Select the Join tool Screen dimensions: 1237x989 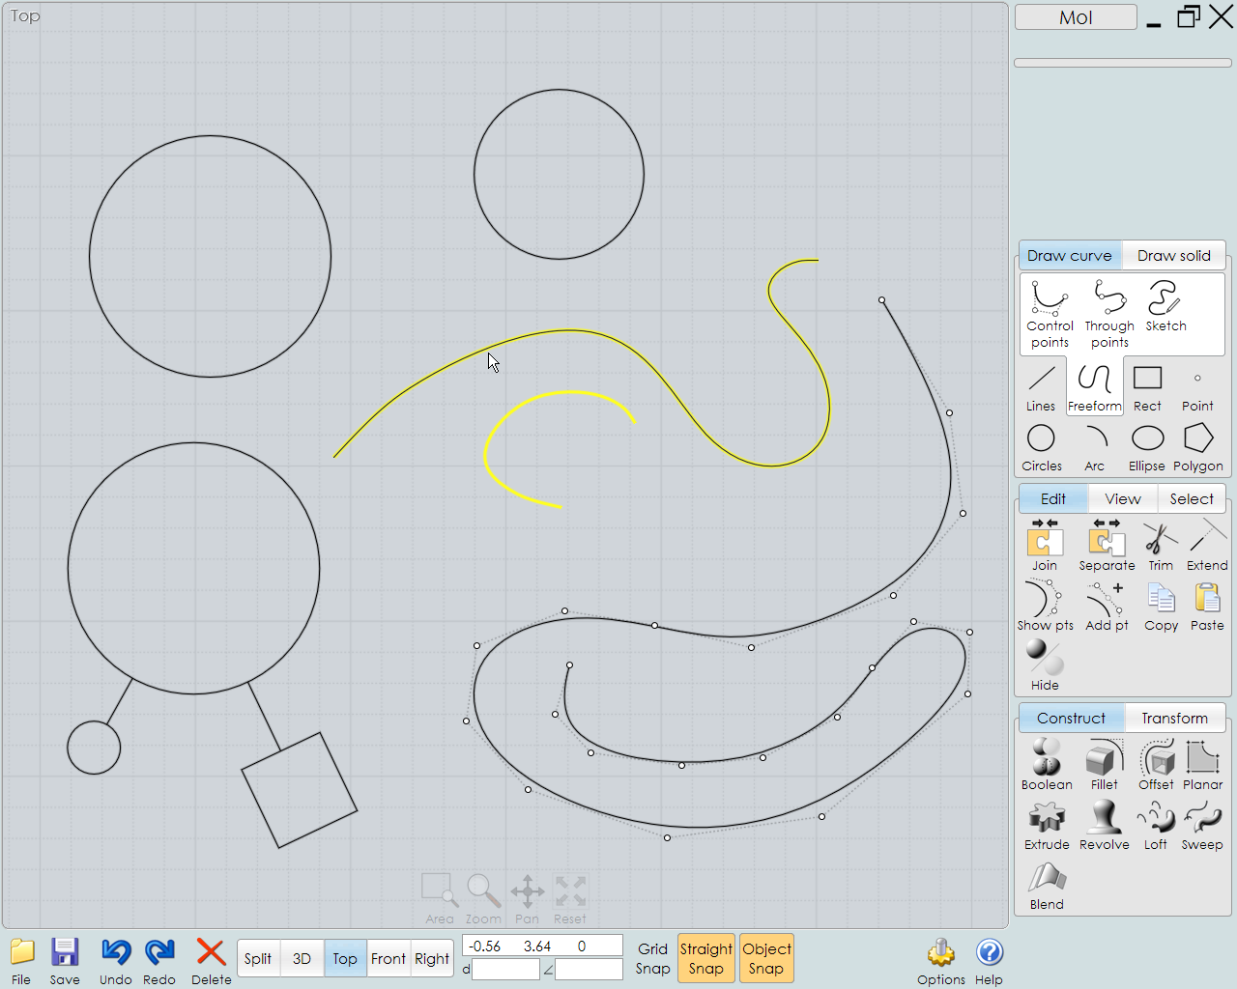1044,544
